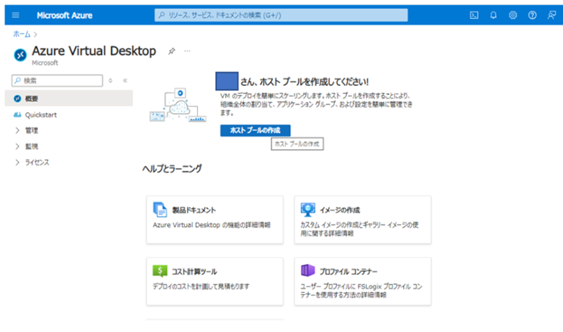Viewport: 563px width, 332px height.
Task: Open the hamburger portal menu
Action: point(15,15)
